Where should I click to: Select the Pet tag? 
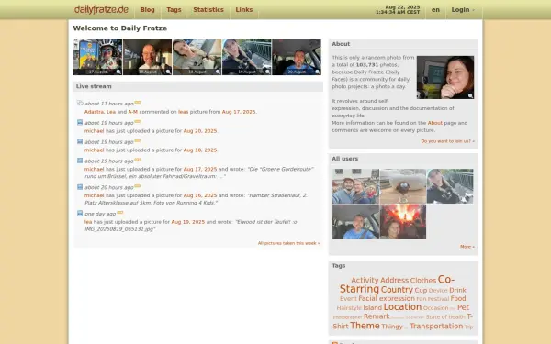coord(463,307)
